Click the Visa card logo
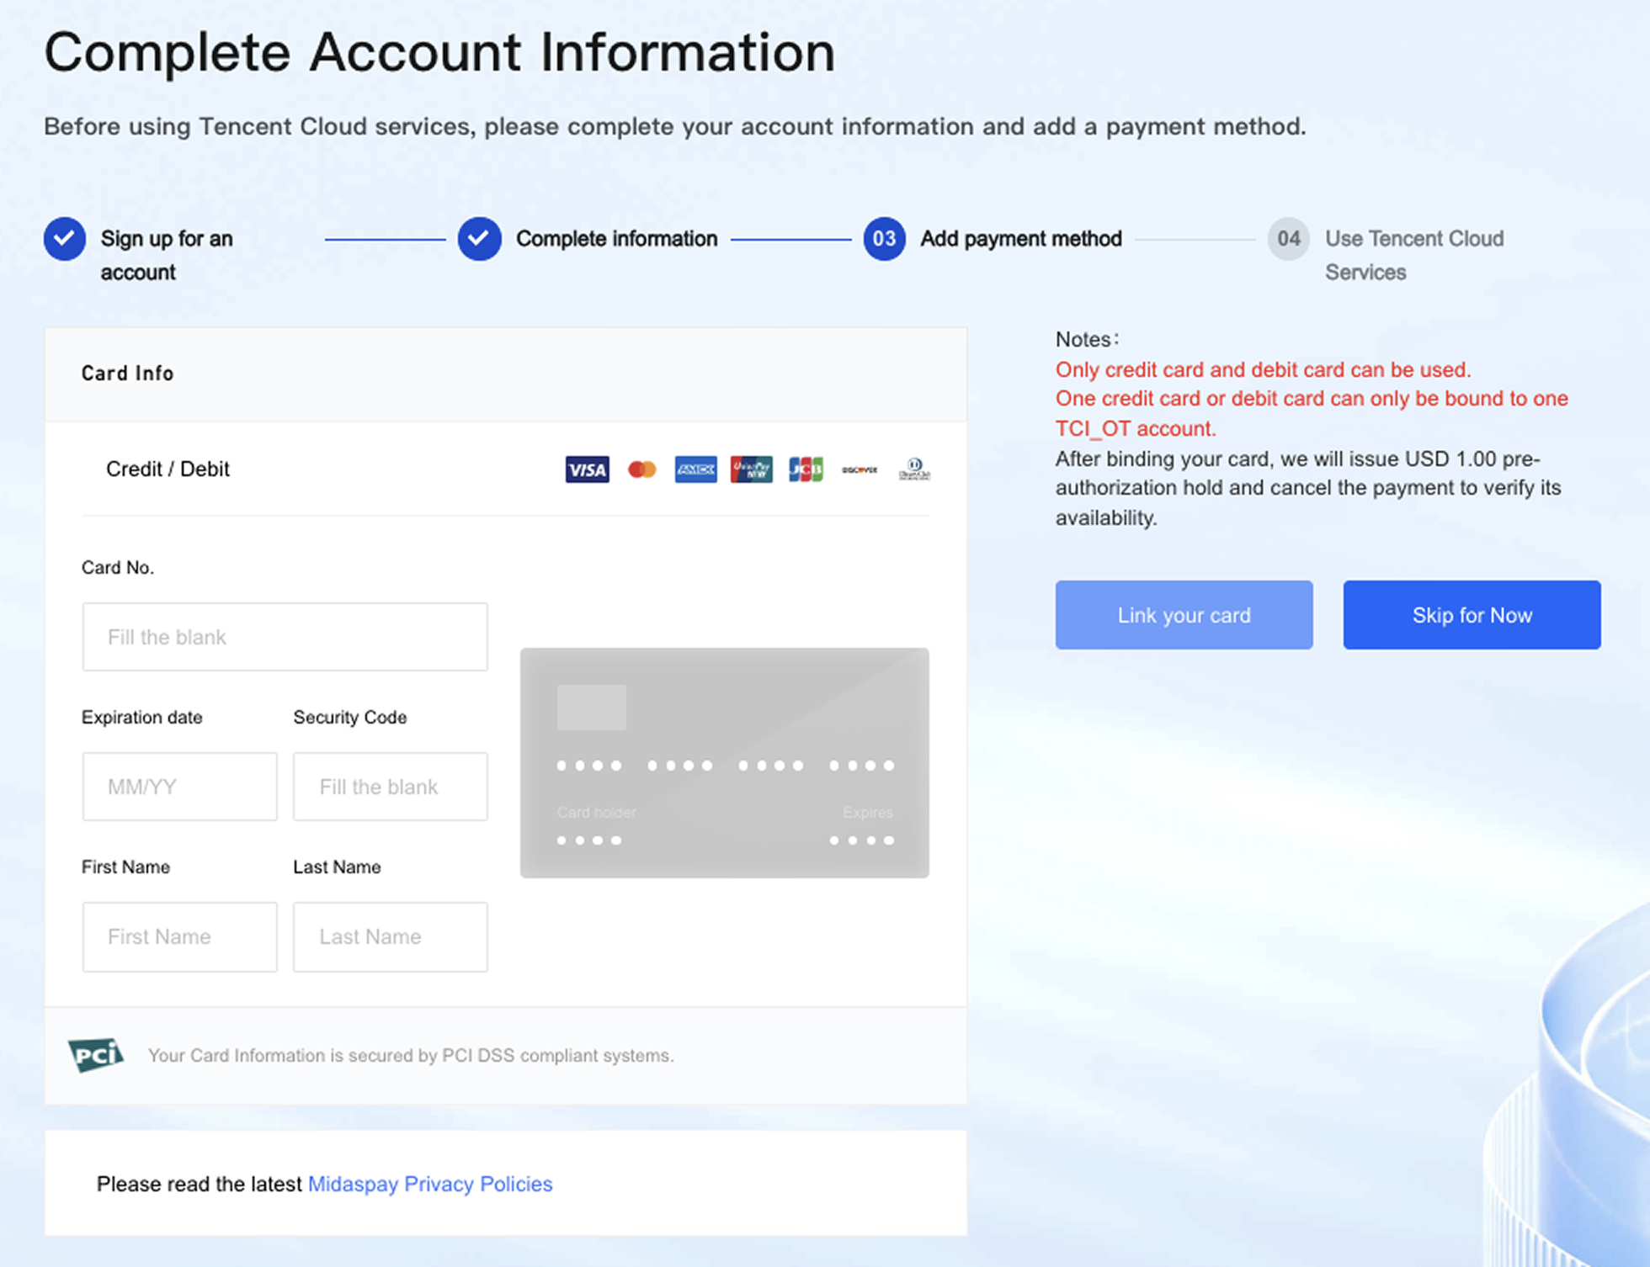1650x1267 pixels. tap(587, 469)
